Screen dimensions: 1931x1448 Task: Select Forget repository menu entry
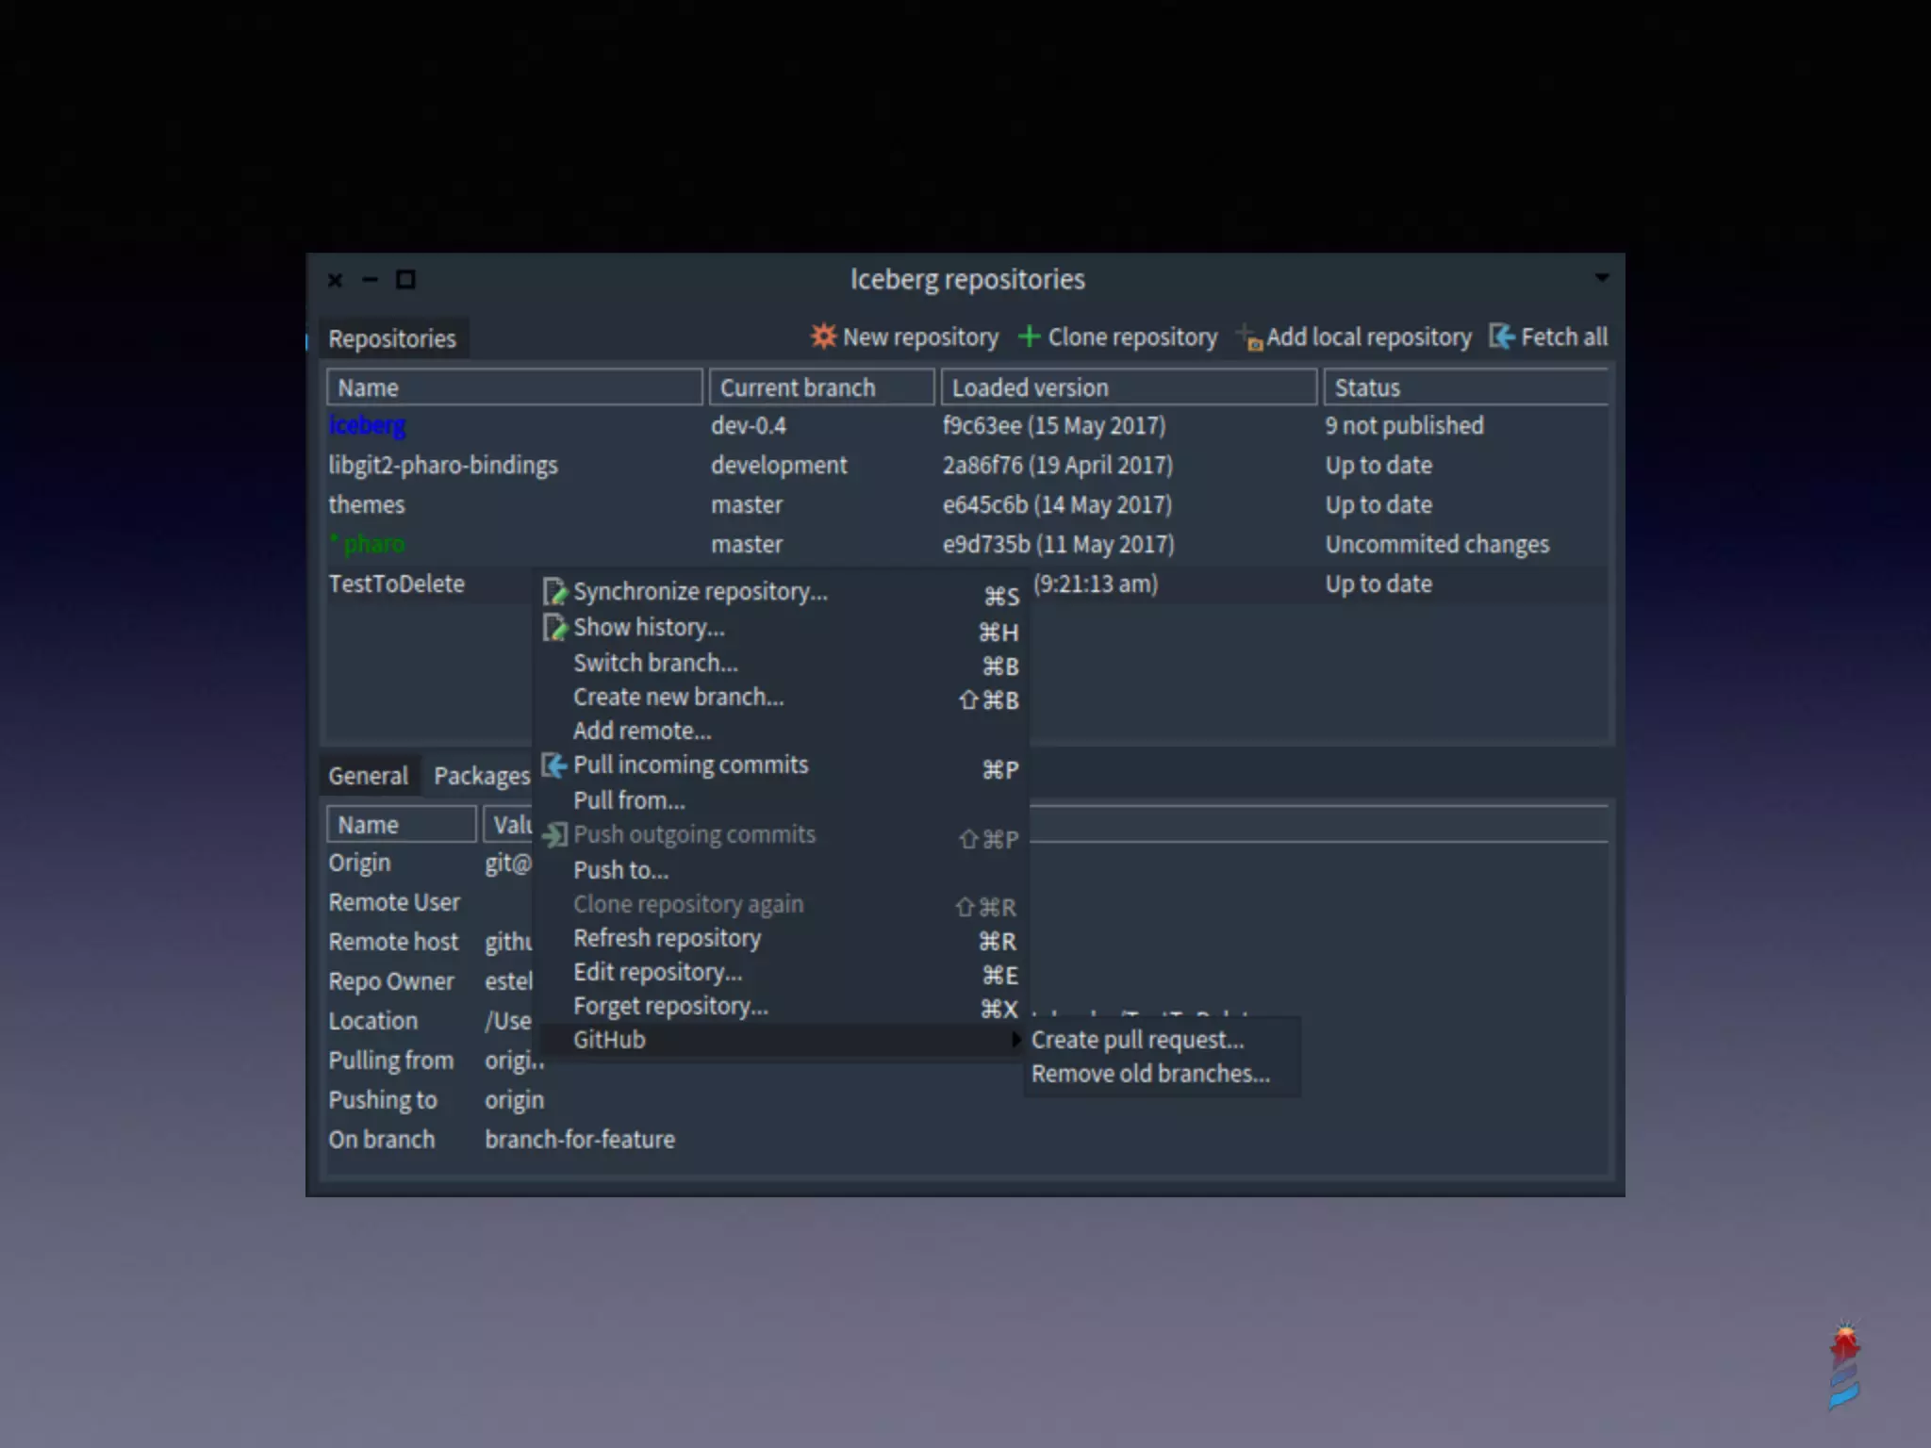click(x=670, y=1006)
